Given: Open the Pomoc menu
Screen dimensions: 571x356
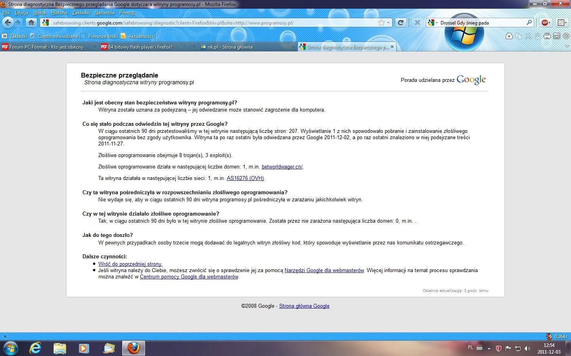Looking at the screenshot, I should (x=127, y=13).
